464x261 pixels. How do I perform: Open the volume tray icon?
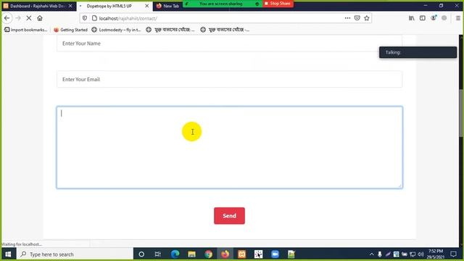point(420,254)
